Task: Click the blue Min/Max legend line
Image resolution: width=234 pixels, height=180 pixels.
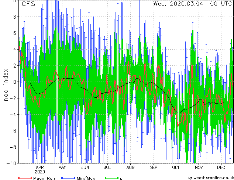Action: (68, 178)
